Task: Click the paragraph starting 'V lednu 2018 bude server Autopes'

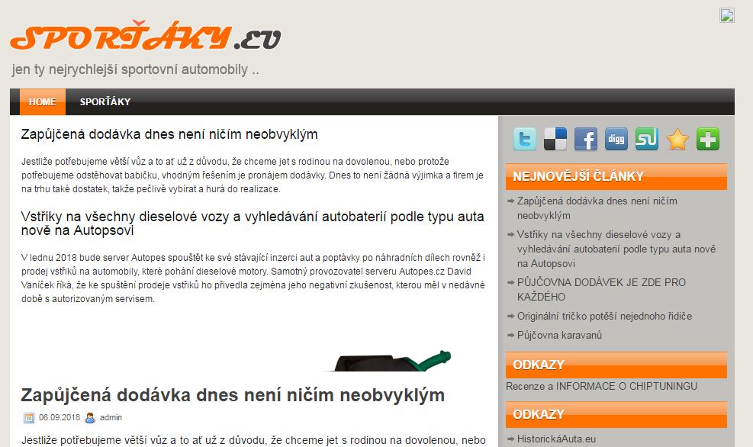Action: click(x=253, y=278)
